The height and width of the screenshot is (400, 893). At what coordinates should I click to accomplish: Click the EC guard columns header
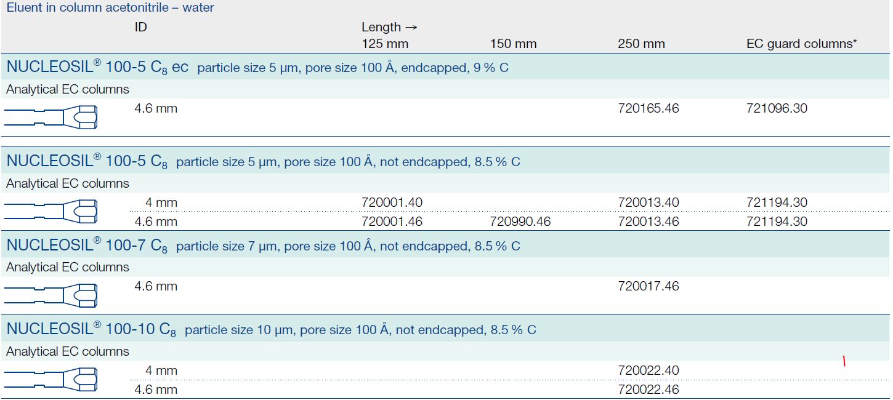[801, 44]
